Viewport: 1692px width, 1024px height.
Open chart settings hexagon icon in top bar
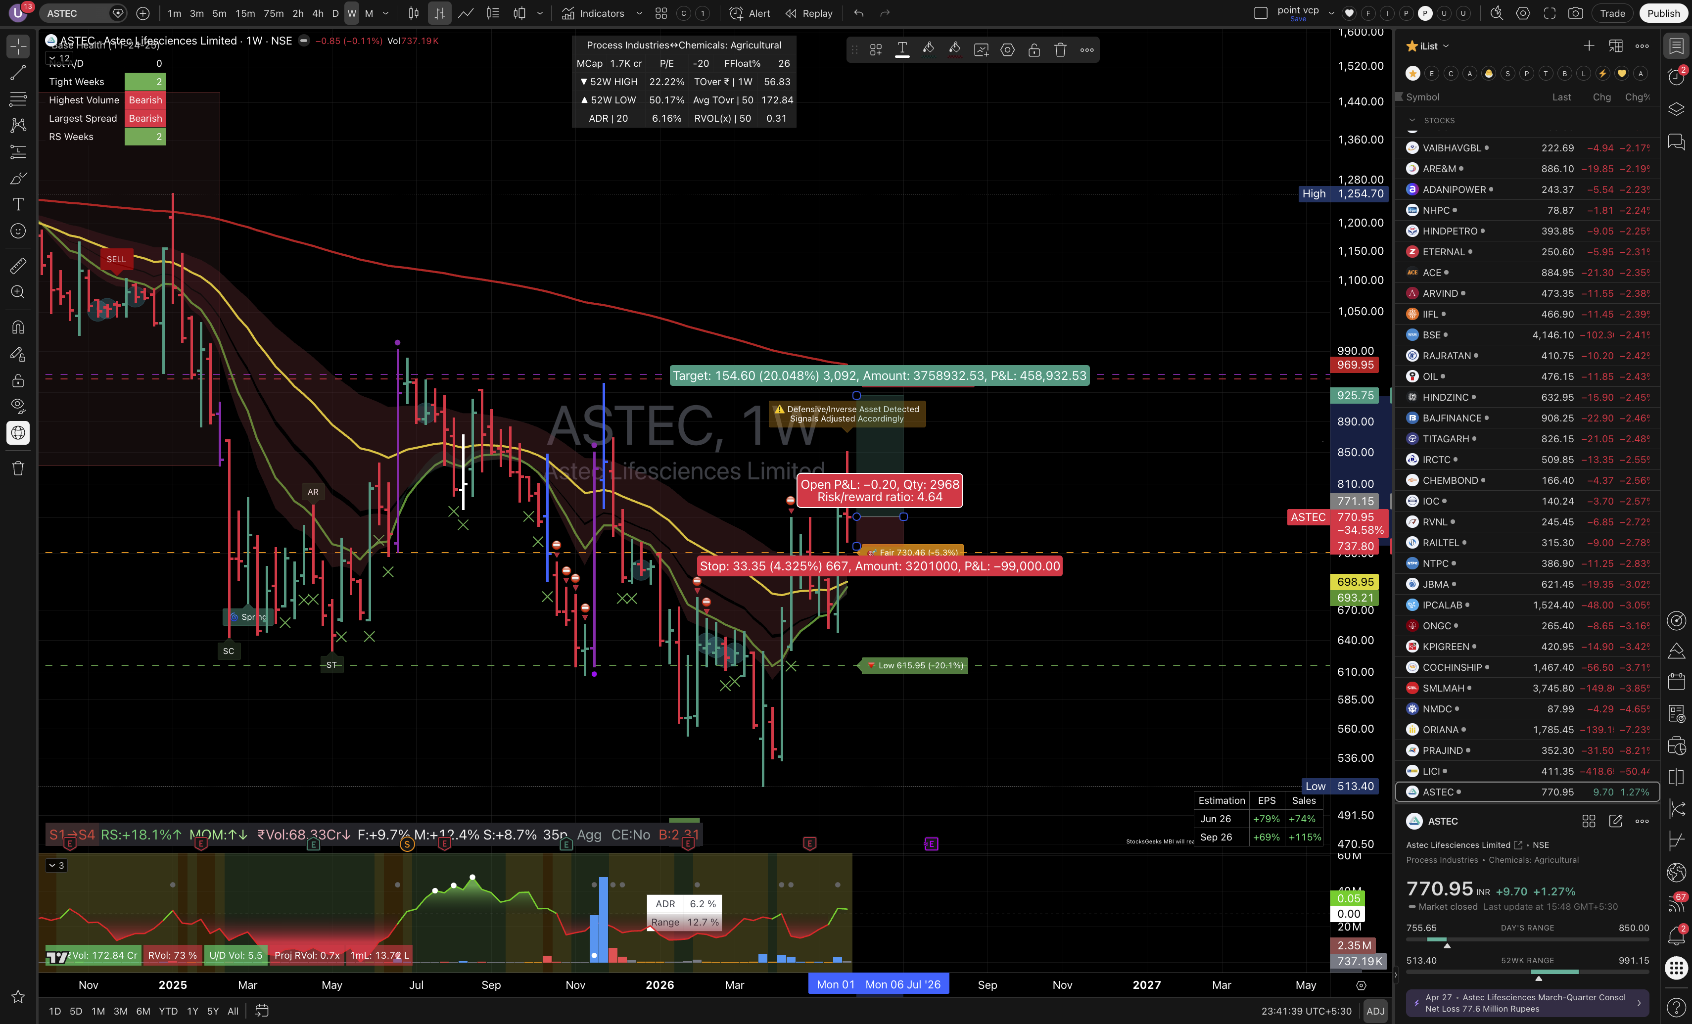1523,13
